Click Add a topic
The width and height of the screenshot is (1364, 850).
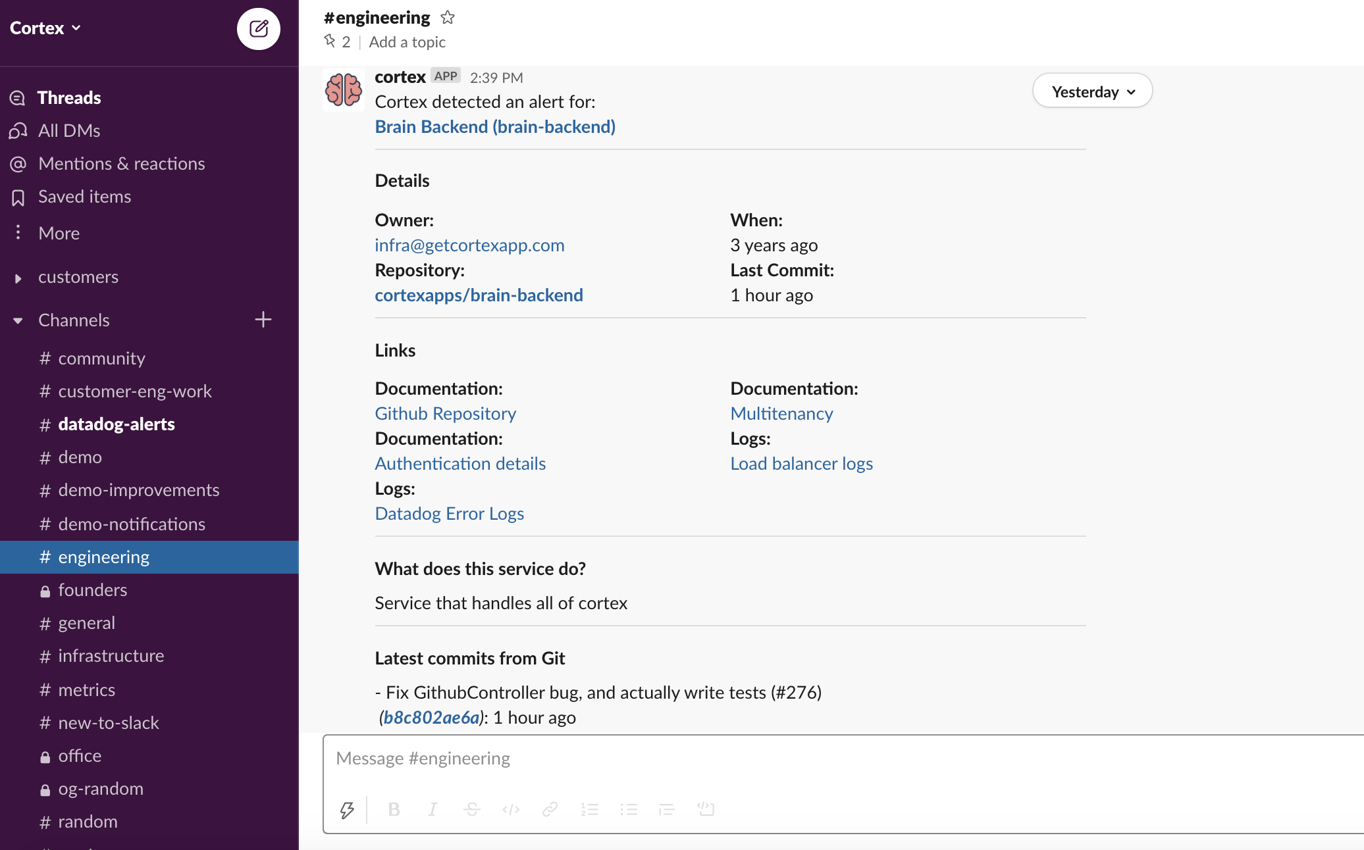[407, 42]
